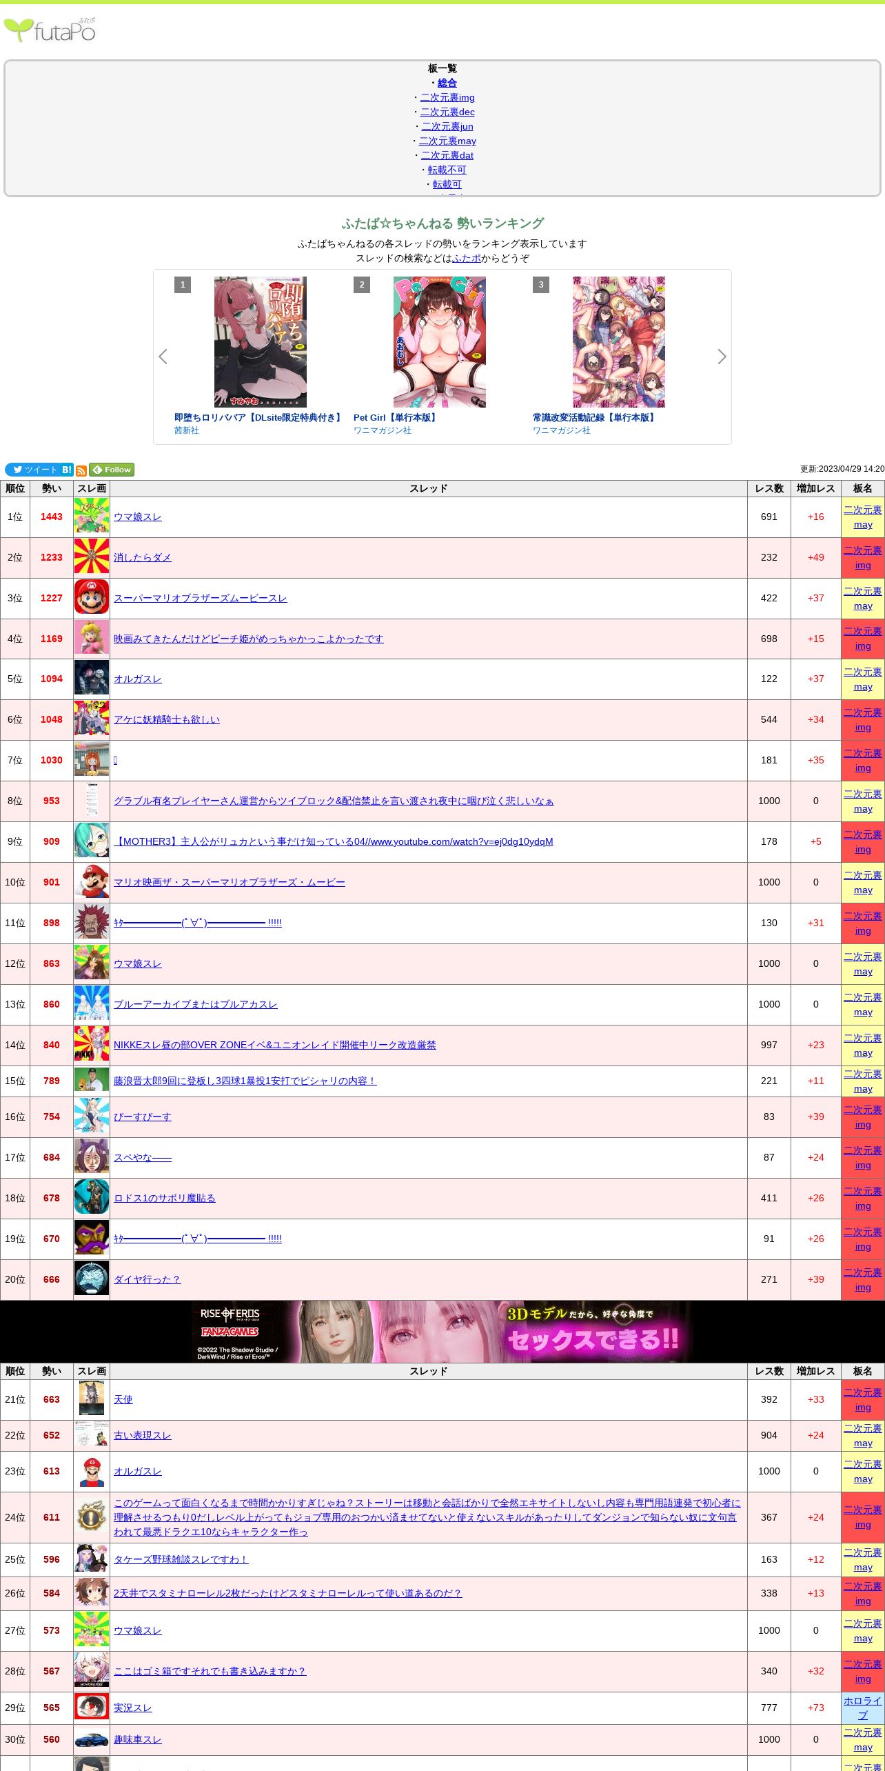Open the 二次元裏img board link in the board list
This screenshot has width=885, height=1771.
(447, 97)
